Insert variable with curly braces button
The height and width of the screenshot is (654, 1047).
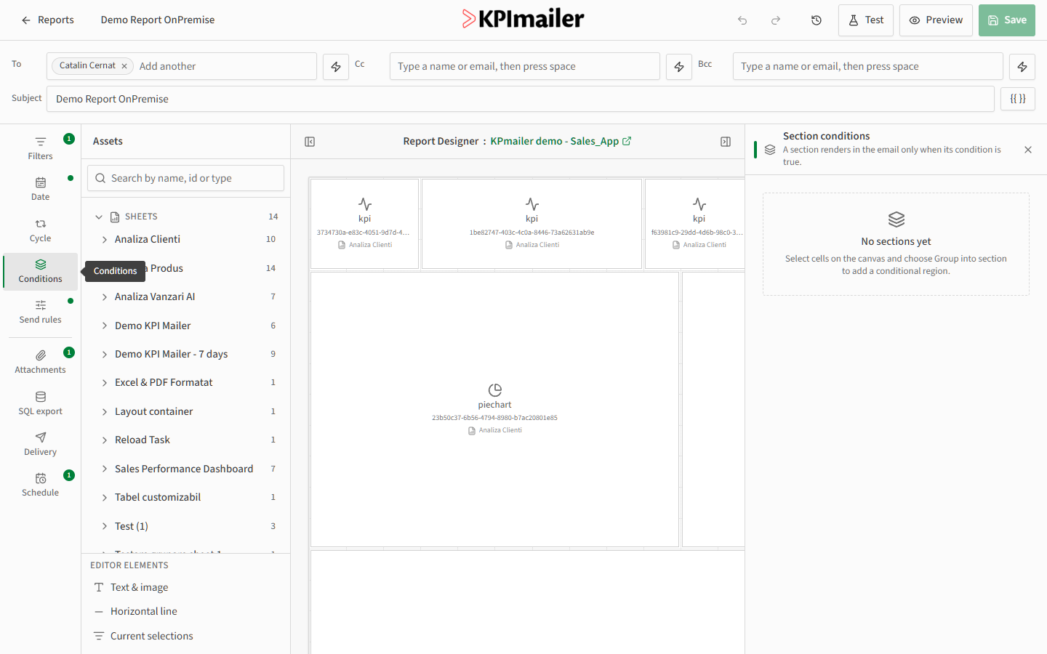click(1018, 99)
